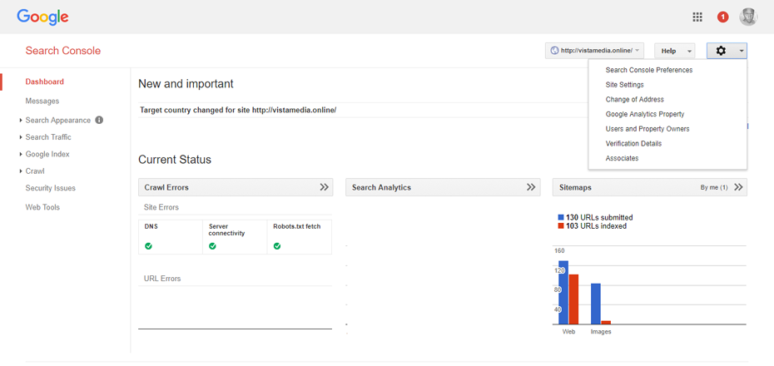Click the Google logo

[x=42, y=17]
